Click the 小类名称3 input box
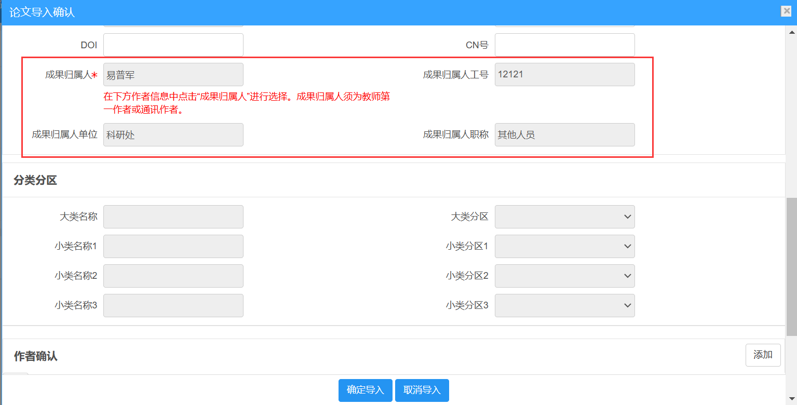This screenshot has height=405, width=797. 173,305
